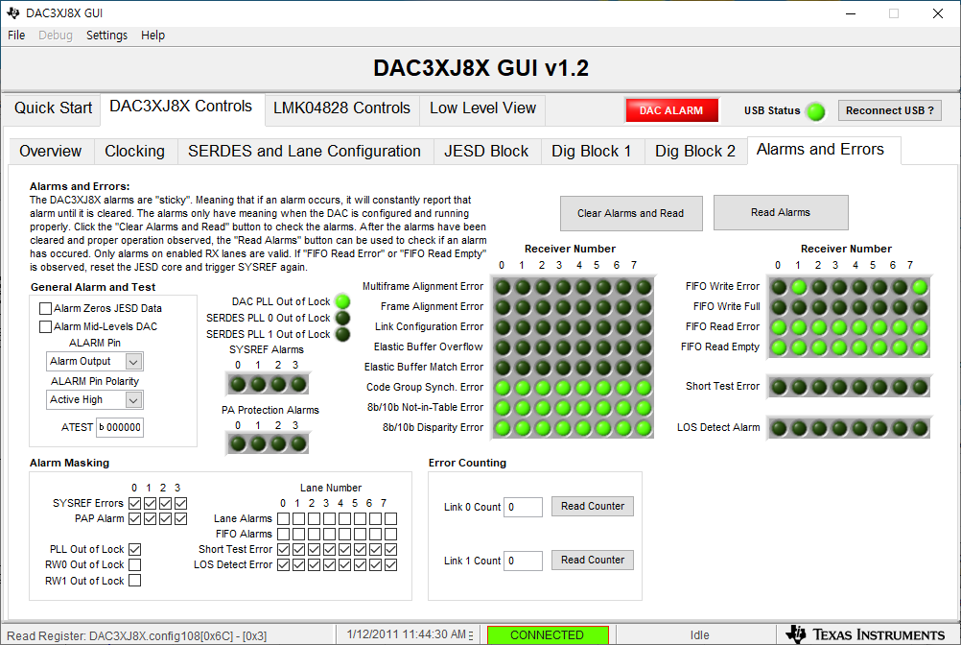Image resolution: width=961 pixels, height=645 pixels.
Task: Click Clear Alarms and Read button
Action: click(x=631, y=213)
